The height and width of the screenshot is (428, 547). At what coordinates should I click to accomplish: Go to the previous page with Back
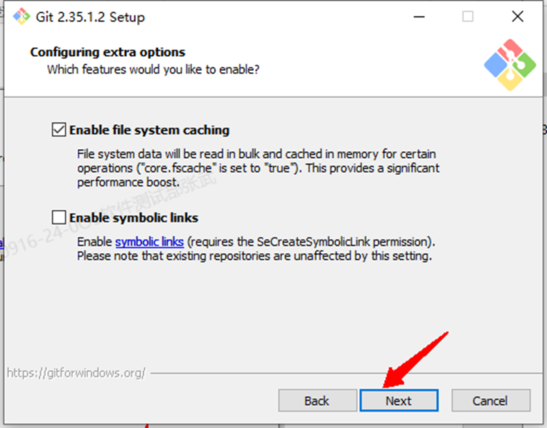[x=317, y=400]
